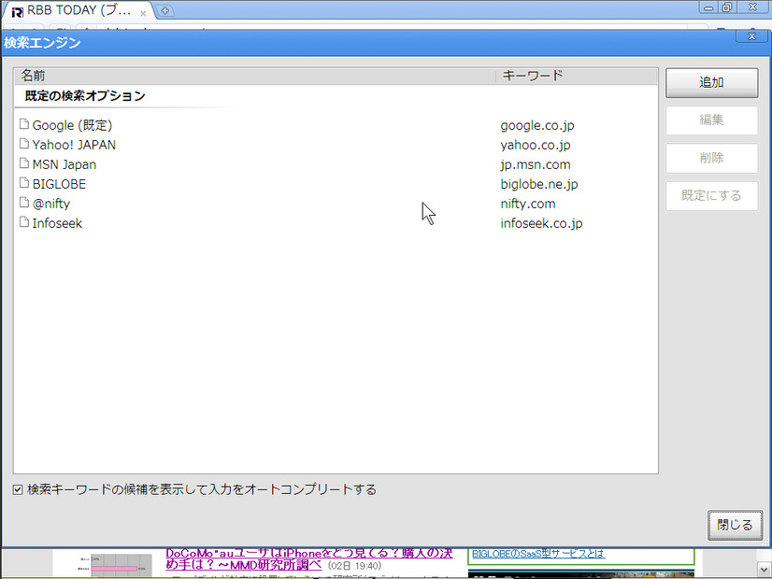This screenshot has height=579, width=772.
Task: Click the page scrollbar down arrow
Action: click(763, 569)
